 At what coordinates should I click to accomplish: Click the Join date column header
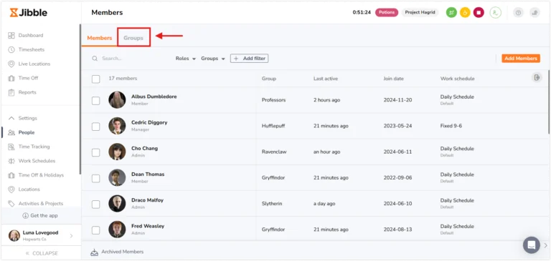coord(394,79)
